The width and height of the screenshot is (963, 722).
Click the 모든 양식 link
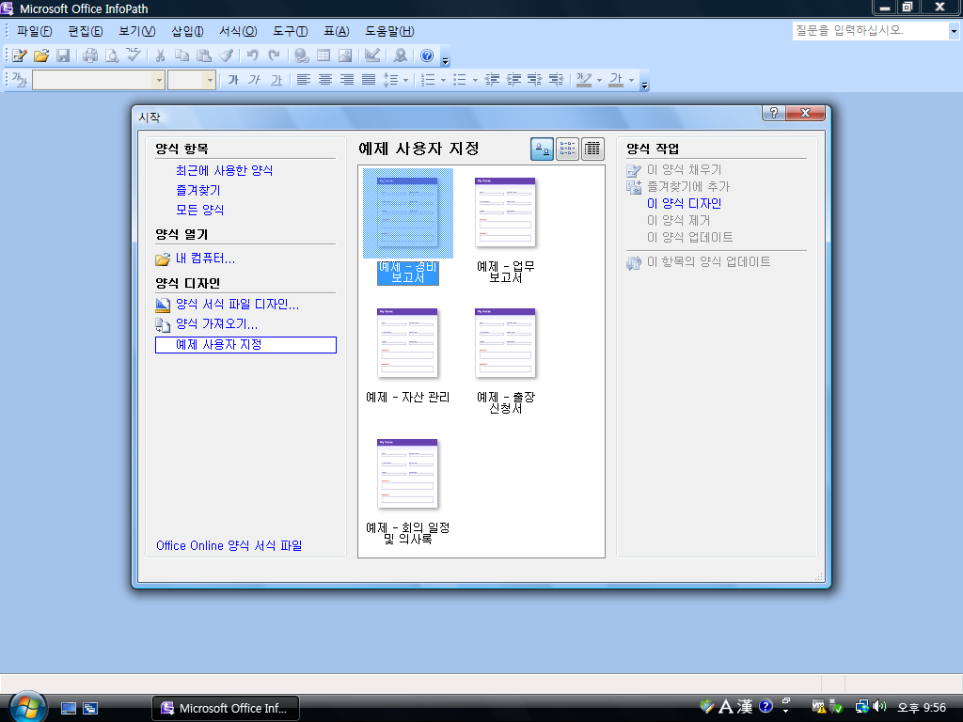click(x=199, y=210)
